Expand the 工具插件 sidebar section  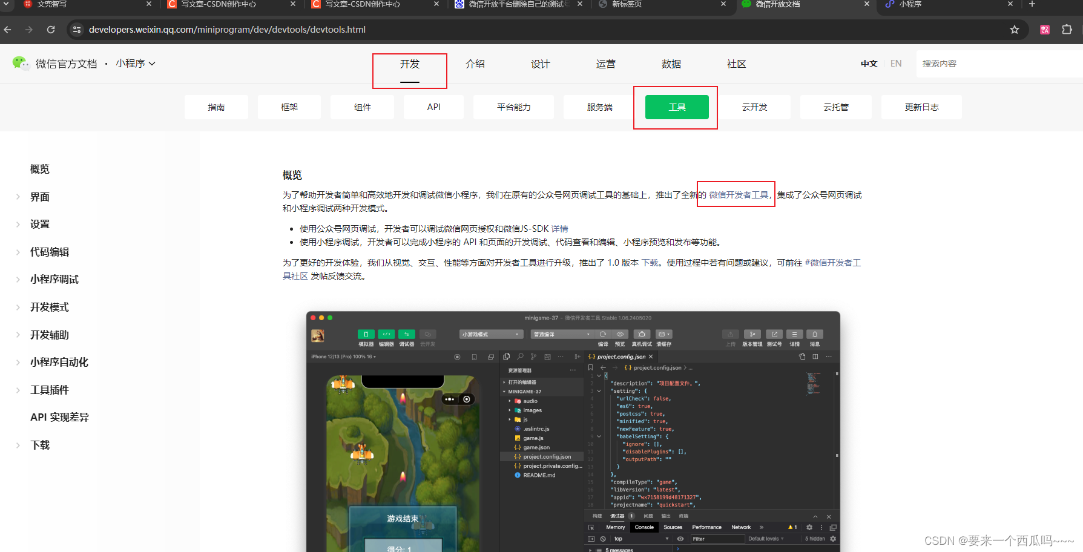[50, 390]
